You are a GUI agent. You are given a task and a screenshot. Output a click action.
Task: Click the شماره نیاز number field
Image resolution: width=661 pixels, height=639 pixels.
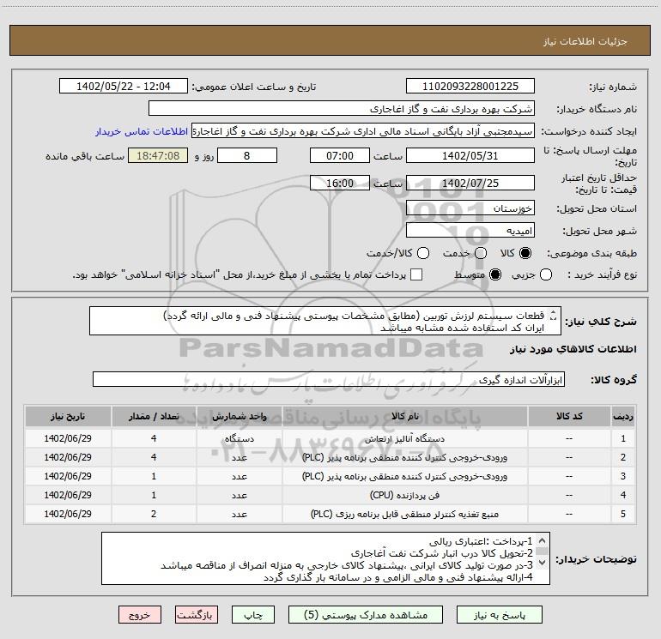click(470, 87)
